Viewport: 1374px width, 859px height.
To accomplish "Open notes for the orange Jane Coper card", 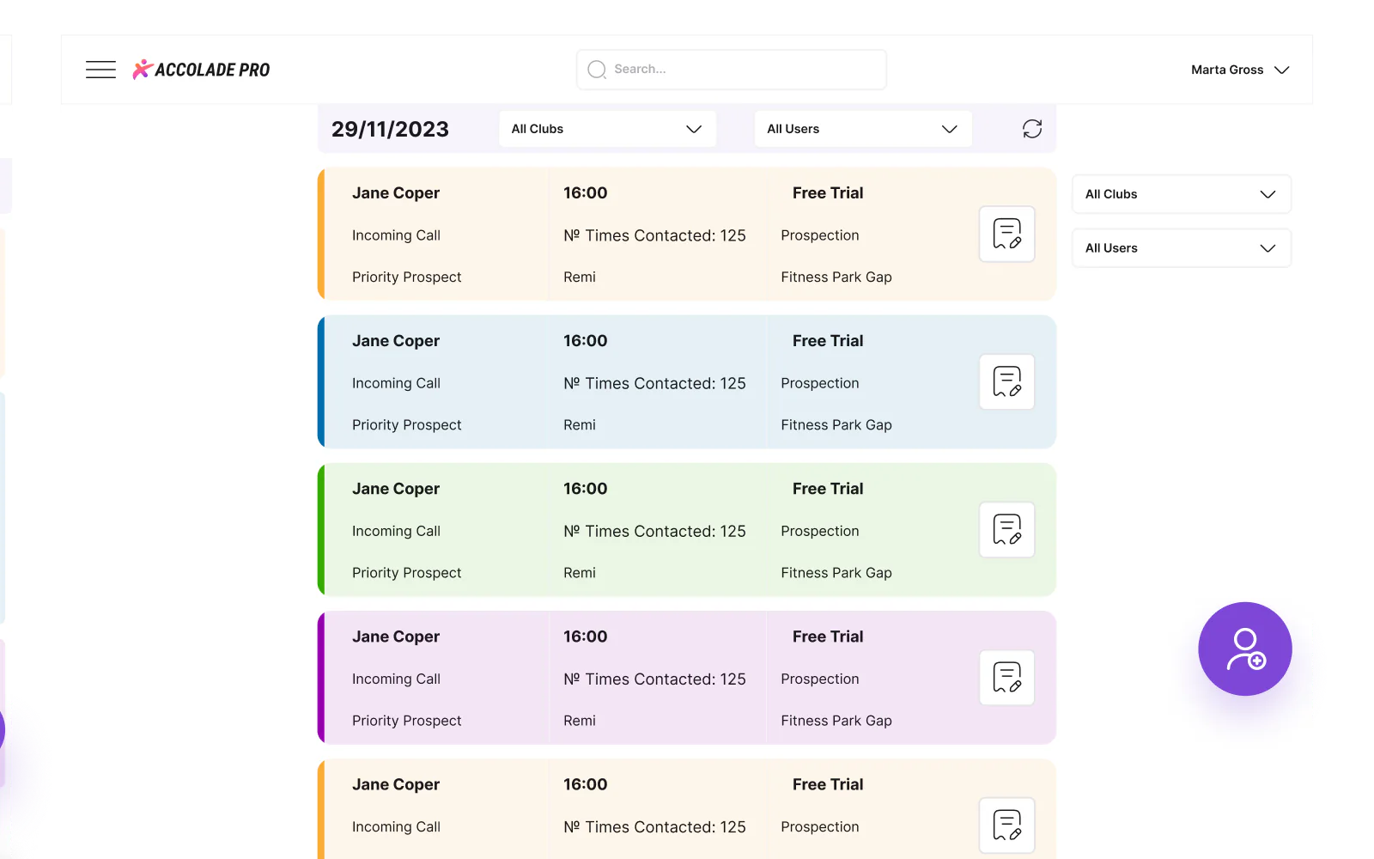I will point(1007,234).
